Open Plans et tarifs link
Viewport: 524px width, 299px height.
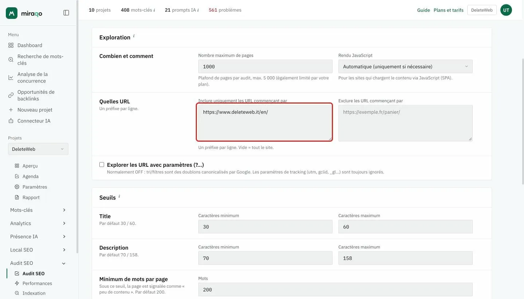pyautogui.click(x=449, y=10)
